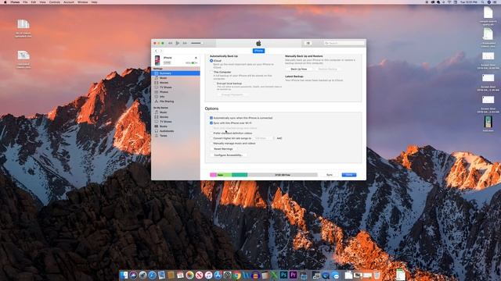Toggle Sync with this iPhone over Wi-Fi
The width and height of the screenshot is (501, 281).
[211, 123]
